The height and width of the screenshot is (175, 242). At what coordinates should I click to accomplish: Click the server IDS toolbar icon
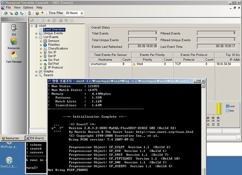click(x=29, y=13)
